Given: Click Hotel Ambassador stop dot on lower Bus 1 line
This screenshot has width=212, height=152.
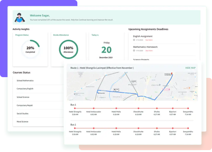Looking at the screenshot, I should pyautogui.click(x=94, y=128).
